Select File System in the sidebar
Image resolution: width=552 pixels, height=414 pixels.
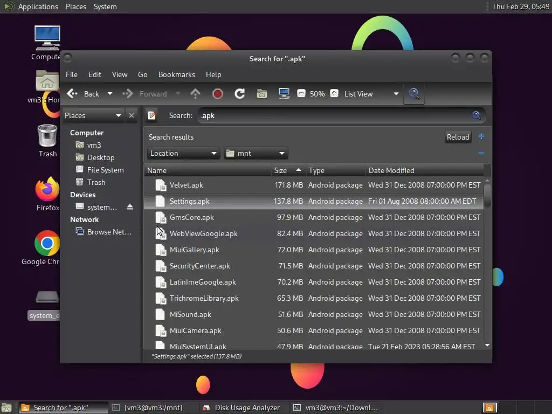[105, 170]
